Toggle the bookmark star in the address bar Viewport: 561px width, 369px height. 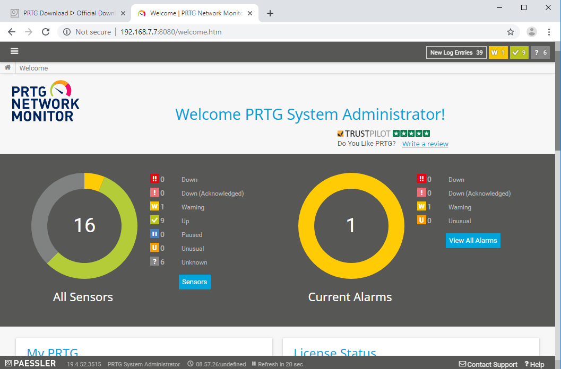click(x=510, y=32)
